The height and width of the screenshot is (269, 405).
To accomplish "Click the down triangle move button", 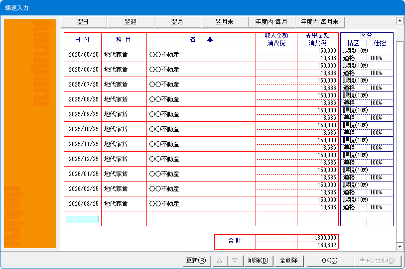I will coord(235,261).
